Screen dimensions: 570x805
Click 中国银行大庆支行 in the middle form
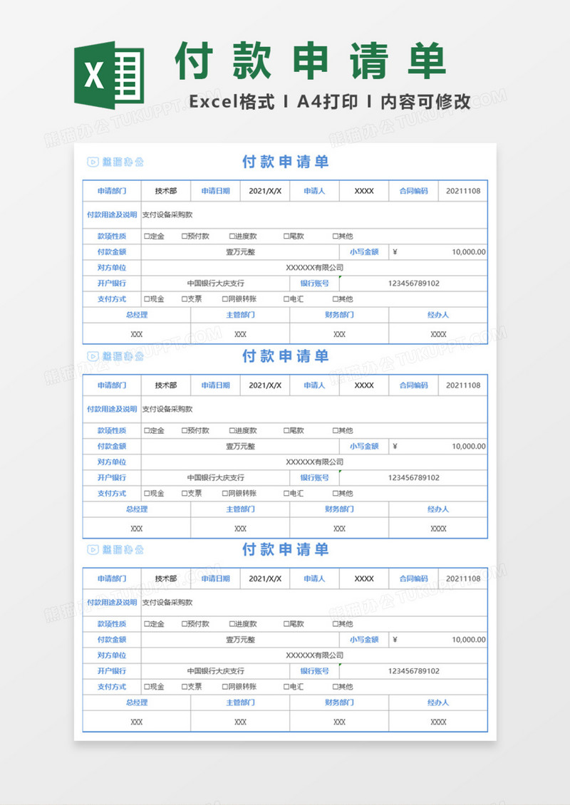point(216,477)
